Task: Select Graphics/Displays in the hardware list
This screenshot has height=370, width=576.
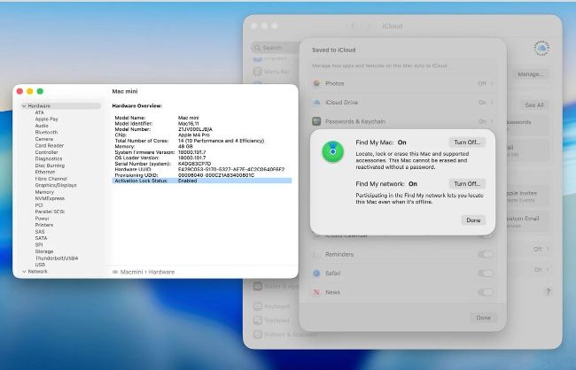Action: pyautogui.click(x=56, y=185)
